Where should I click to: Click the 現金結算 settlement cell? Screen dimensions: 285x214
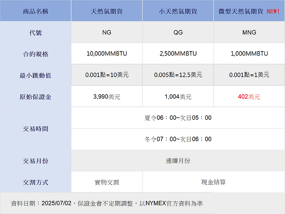coord(213,182)
